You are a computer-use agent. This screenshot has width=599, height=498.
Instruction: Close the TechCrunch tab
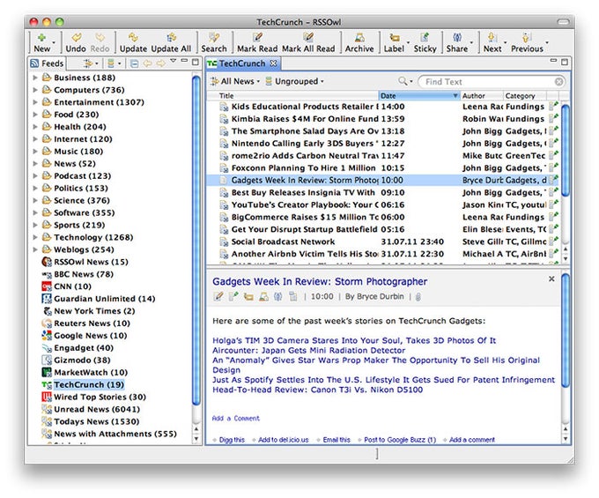[x=273, y=63]
